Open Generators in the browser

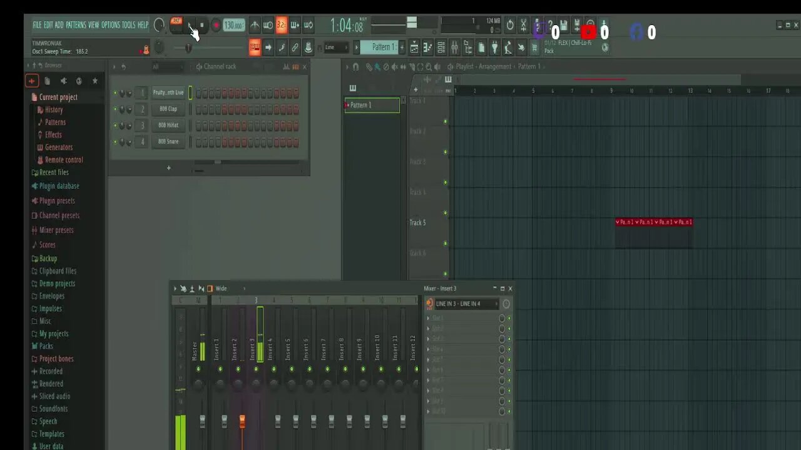tap(59, 147)
